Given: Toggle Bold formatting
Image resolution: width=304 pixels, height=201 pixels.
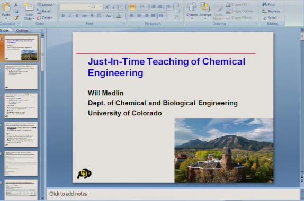Looking at the screenshot, I should pos(63,15).
